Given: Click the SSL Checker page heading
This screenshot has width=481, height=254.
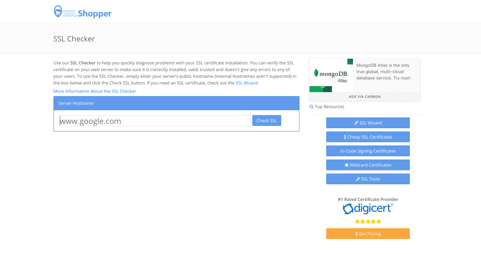Looking at the screenshot, I should [74, 39].
